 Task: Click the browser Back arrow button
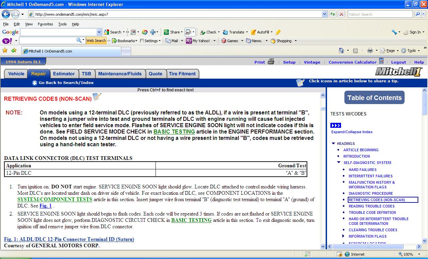pos(6,14)
